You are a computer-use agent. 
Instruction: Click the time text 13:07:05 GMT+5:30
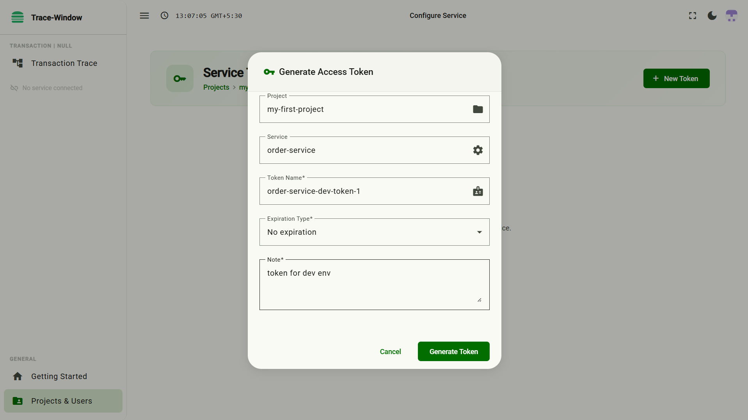[x=209, y=16]
